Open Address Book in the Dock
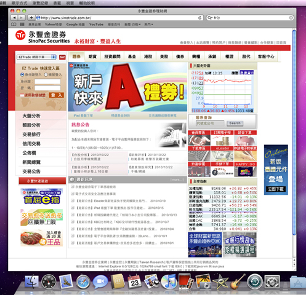This screenshot has height=295, width=306. tap(118, 281)
